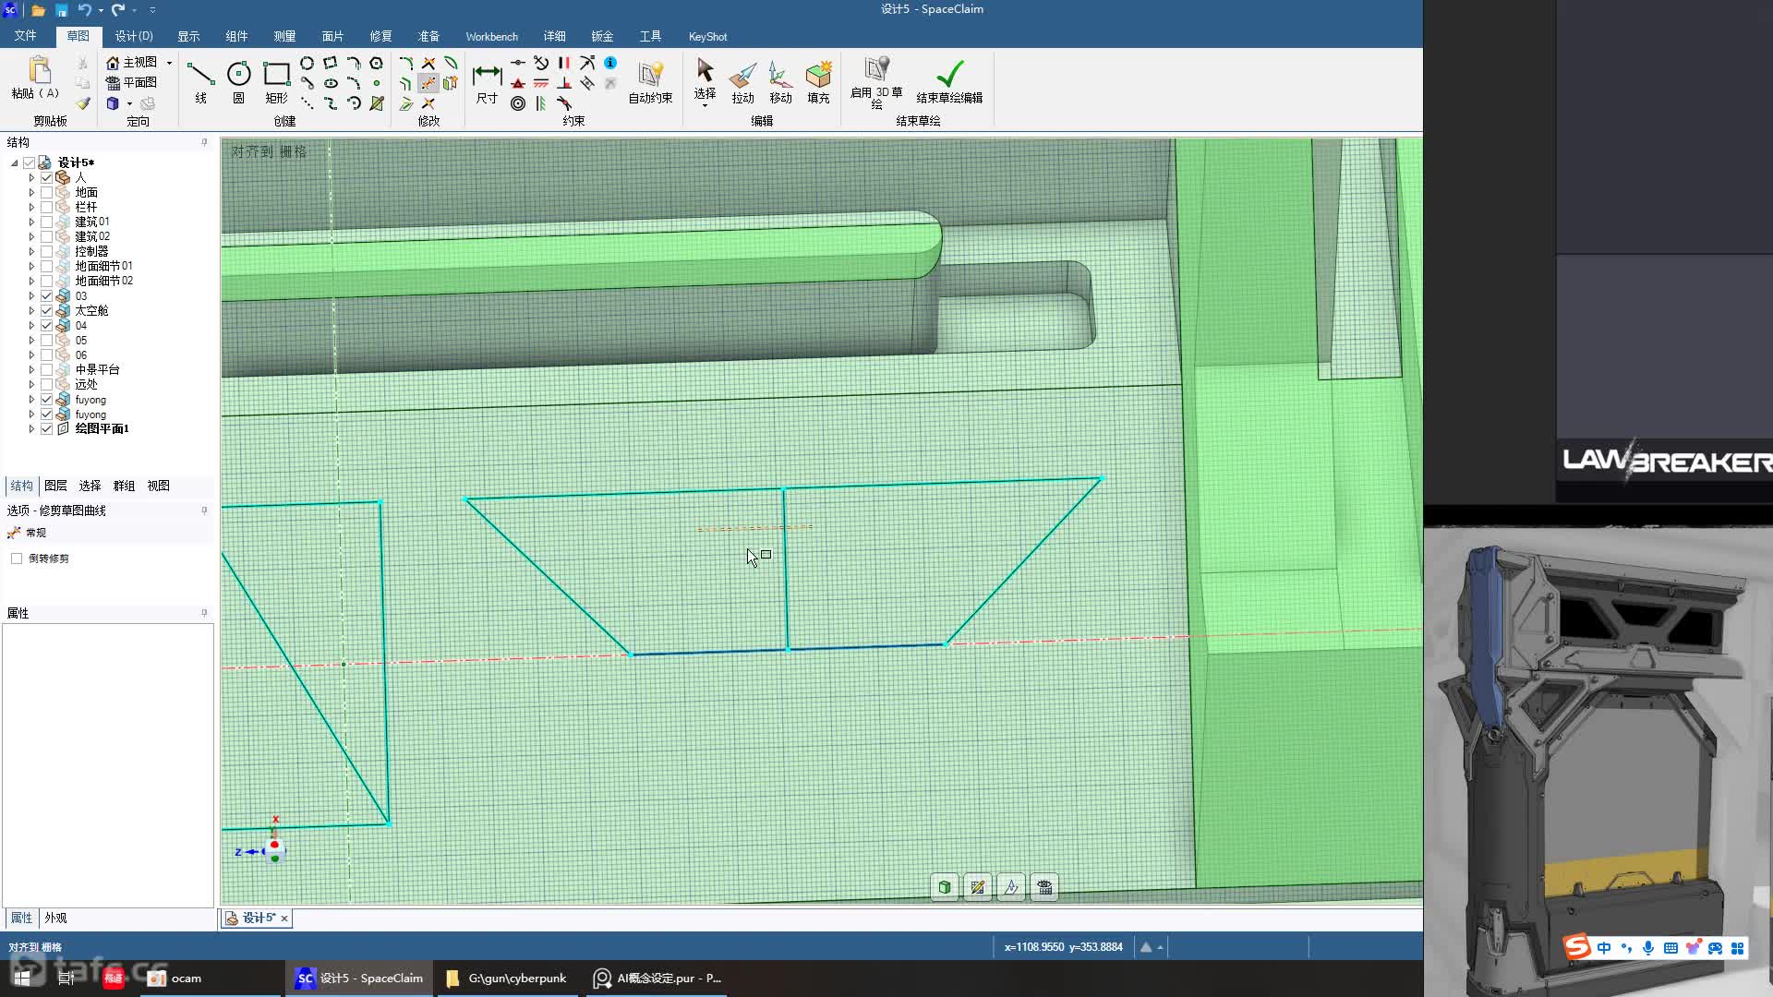Viewport: 1773px width, 997px height.
Task: Click the concentric constraint icon
Action: (518, 103)
